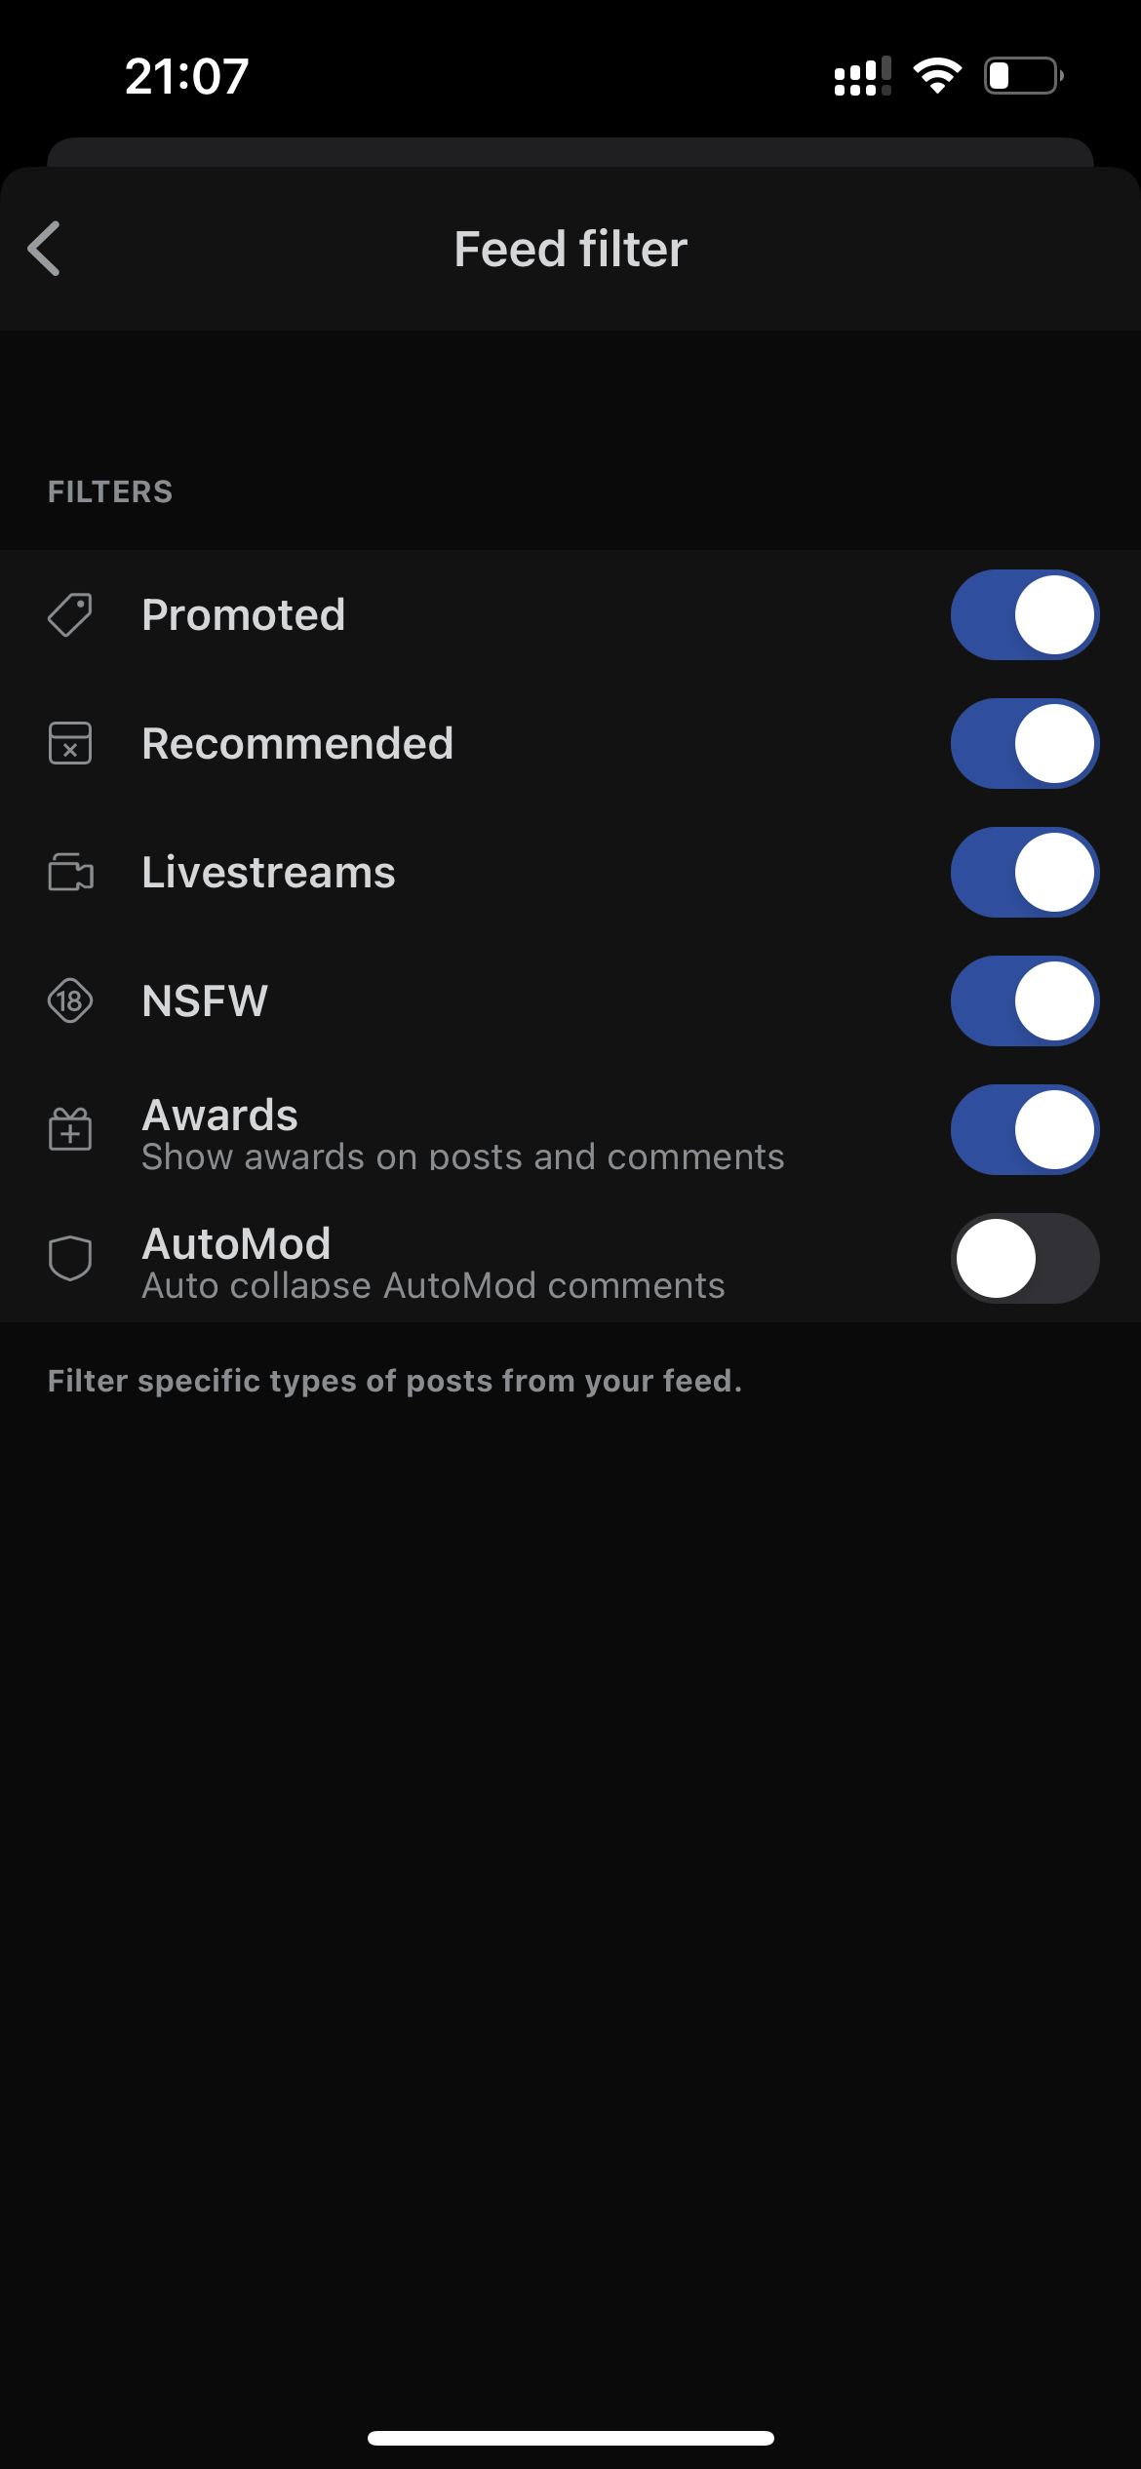Switch off the Livestreams toggle
Image resolution: width=1141 pixels, height=2469 pixels.
(1025, 873)
